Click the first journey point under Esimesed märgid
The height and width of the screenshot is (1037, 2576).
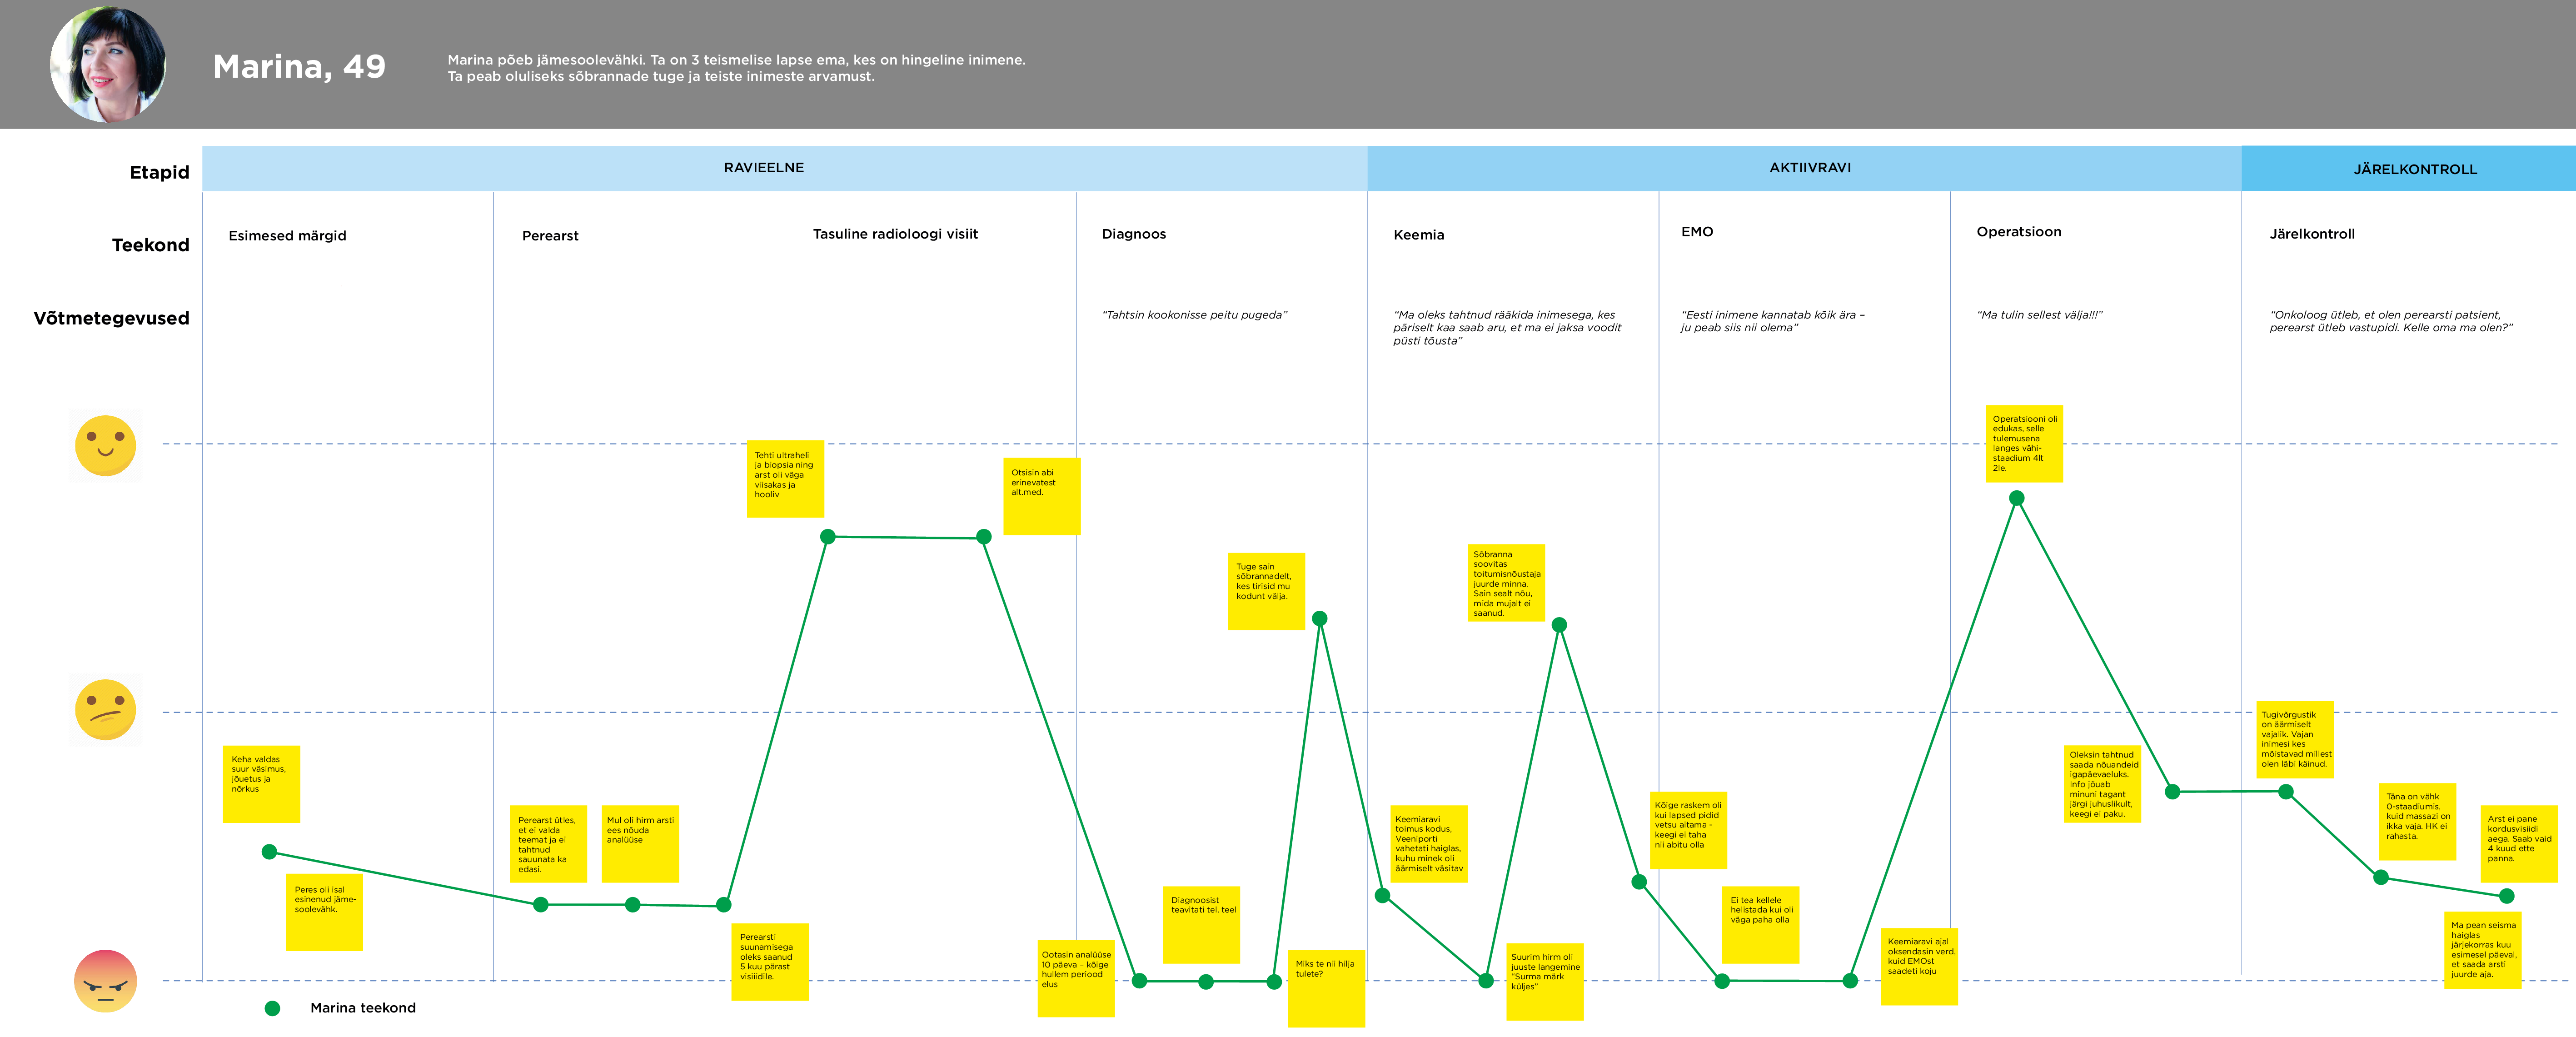269,852
